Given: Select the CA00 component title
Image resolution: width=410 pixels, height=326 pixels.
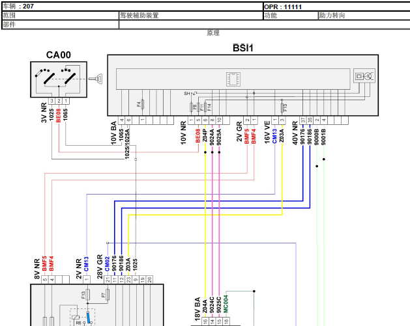Looking at the screenshot, I should point(59,55).
